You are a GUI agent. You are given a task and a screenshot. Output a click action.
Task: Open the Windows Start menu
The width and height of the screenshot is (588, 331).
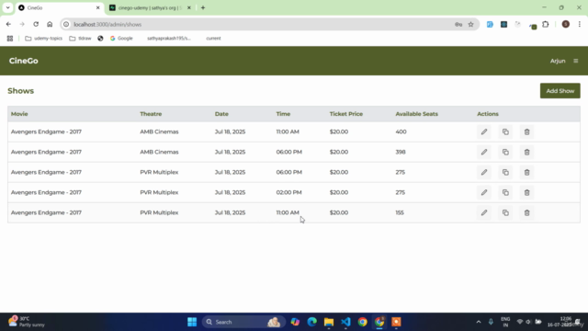coord(192,322)
